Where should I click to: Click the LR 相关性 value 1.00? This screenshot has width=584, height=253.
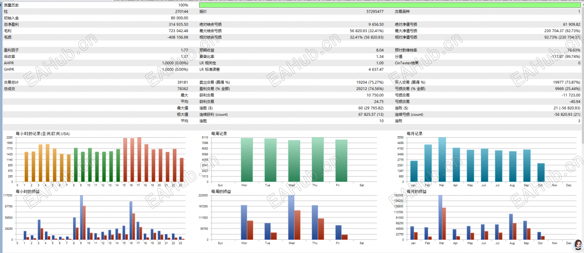(x=380, y=63)
